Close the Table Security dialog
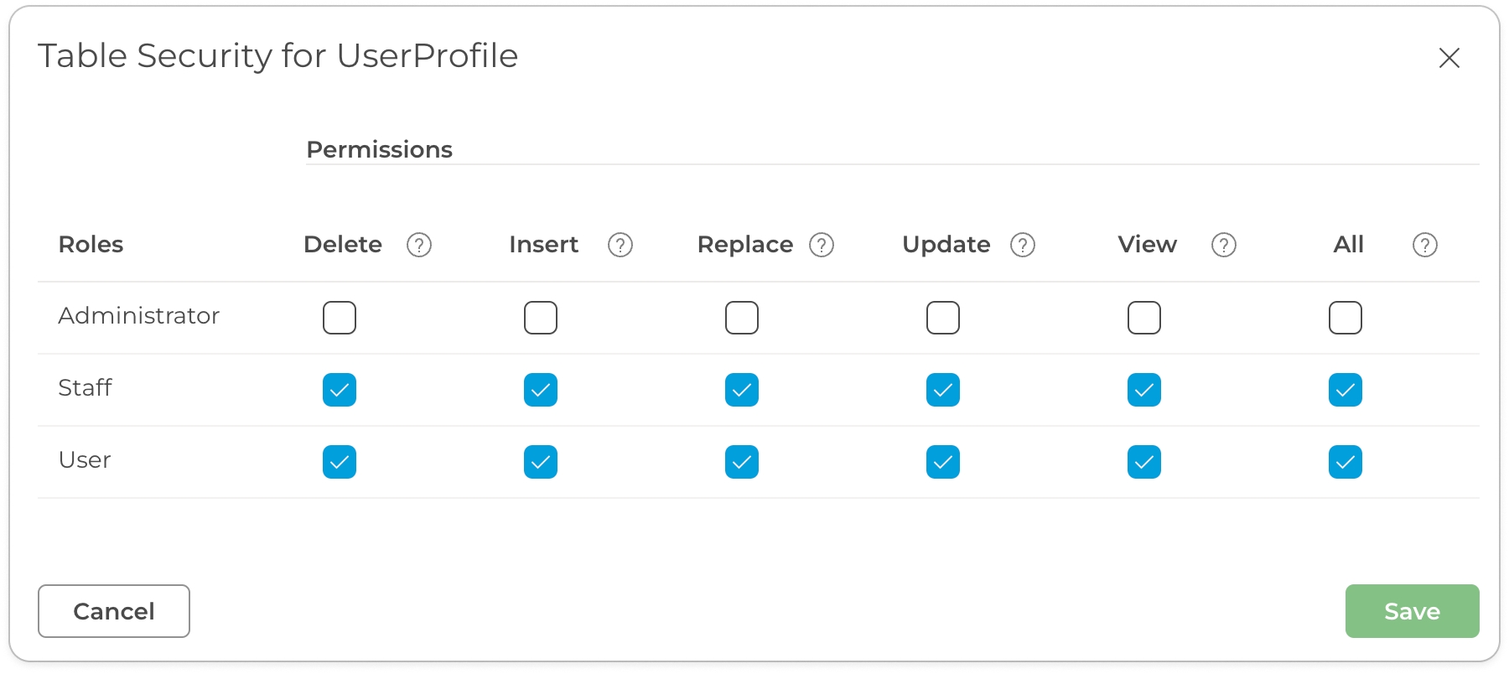The width and height of the screenshot is (1509, 674). [1449, 58]
